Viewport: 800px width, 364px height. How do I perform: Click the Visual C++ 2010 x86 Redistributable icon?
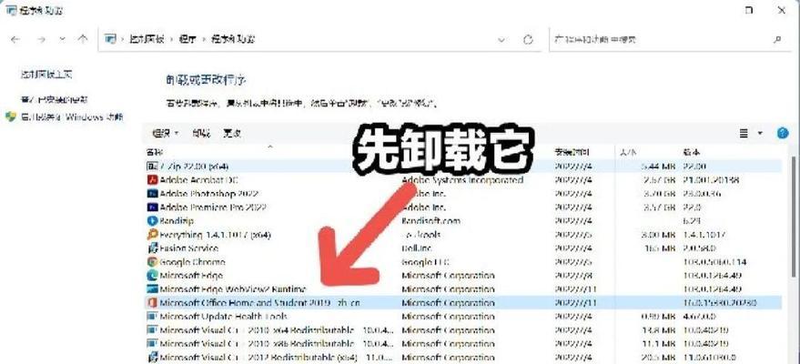pyautogui.click(x=152, y=344)
